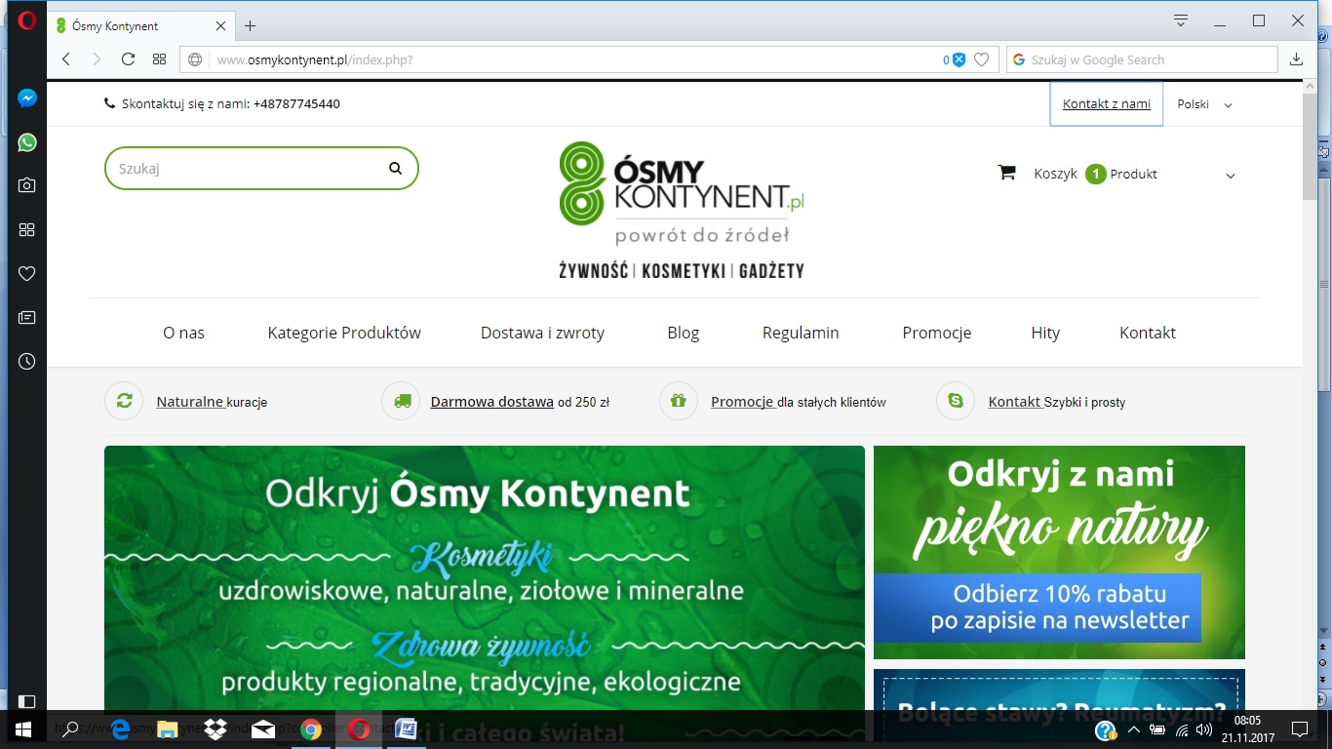Open the Opera main menu
This screenshot has width=1332, height=749.
coord(26,20)
